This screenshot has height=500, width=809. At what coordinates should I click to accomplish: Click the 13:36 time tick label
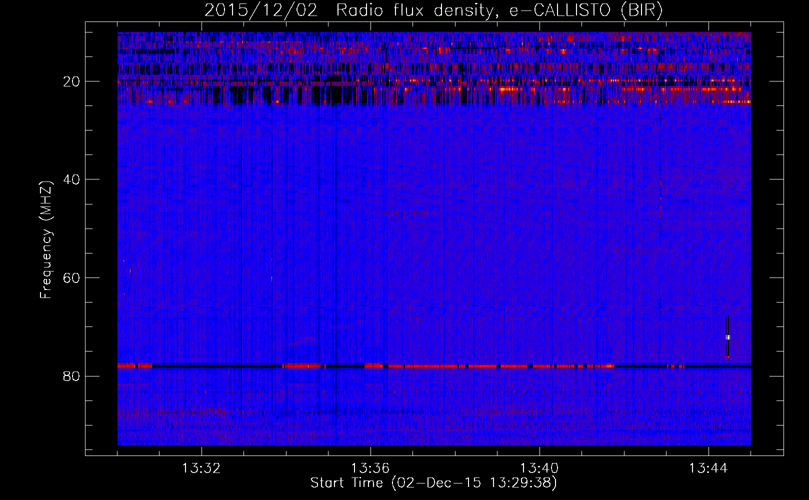click(370, 468)
